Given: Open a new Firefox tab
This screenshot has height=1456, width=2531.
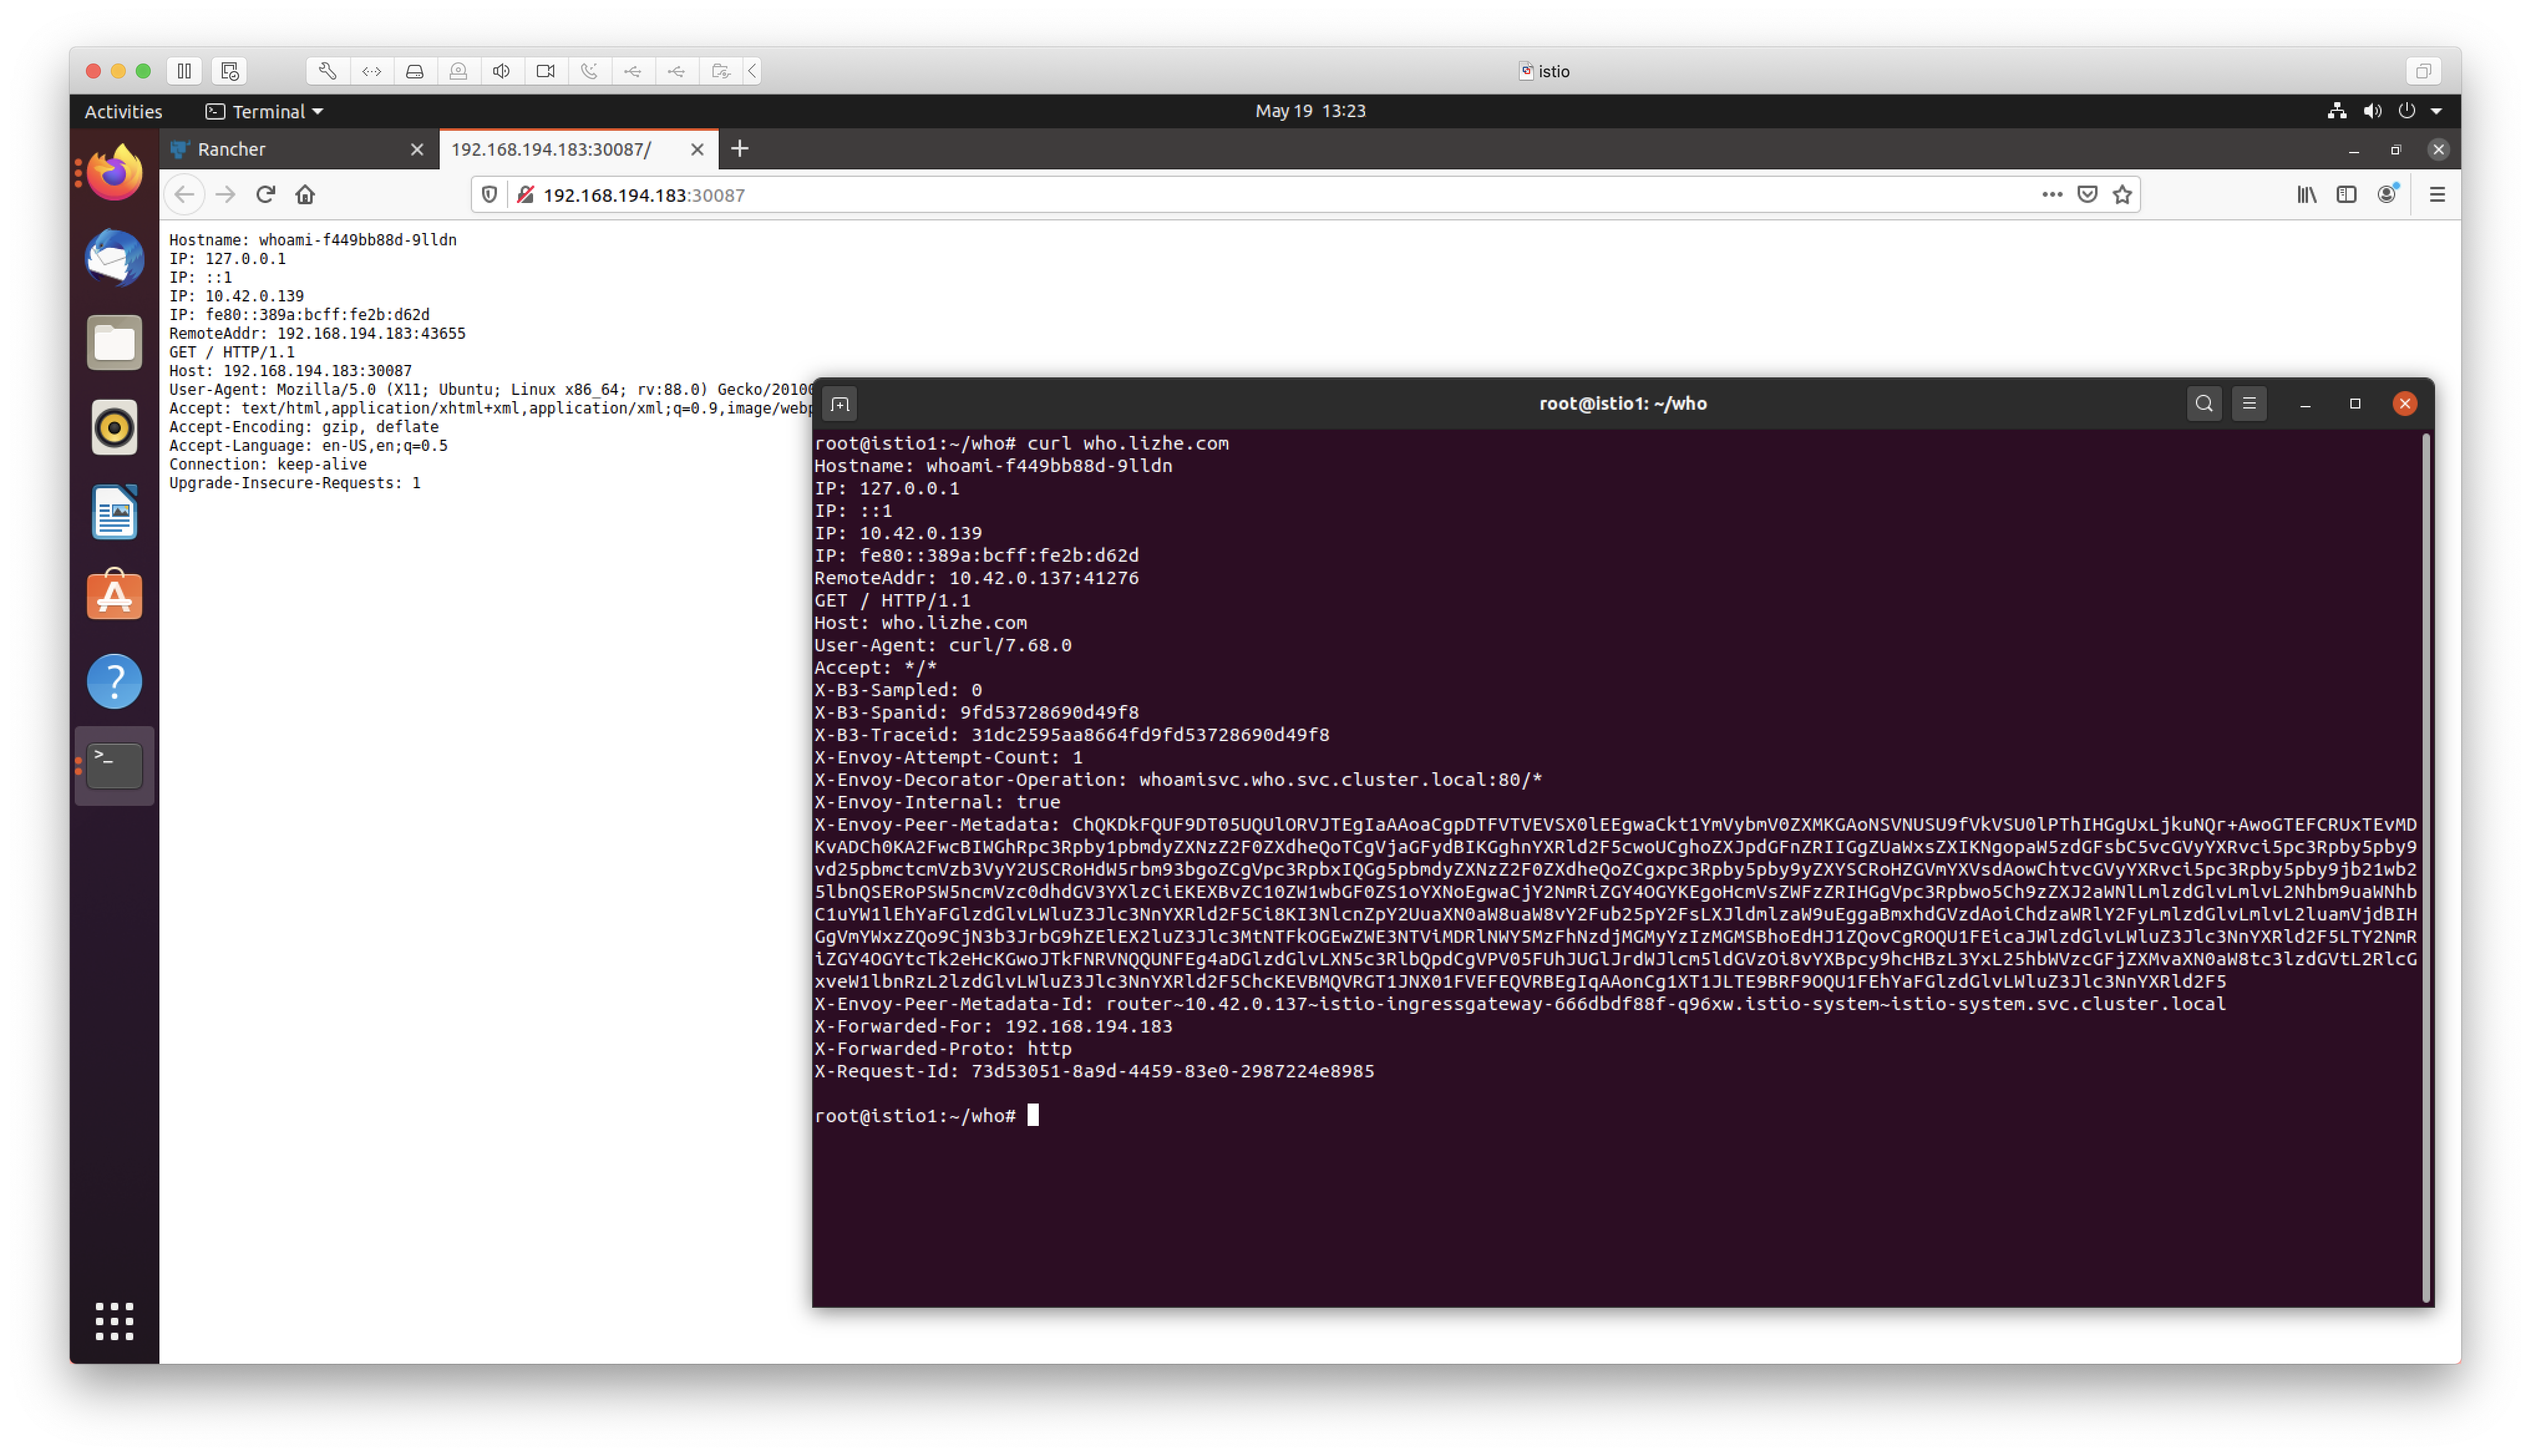Looking at the screenshot, I should [740, 149].
